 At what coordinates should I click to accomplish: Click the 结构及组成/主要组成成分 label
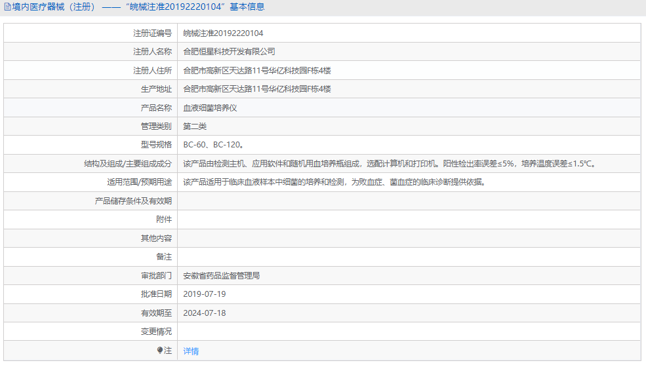(x=128, y=164)
